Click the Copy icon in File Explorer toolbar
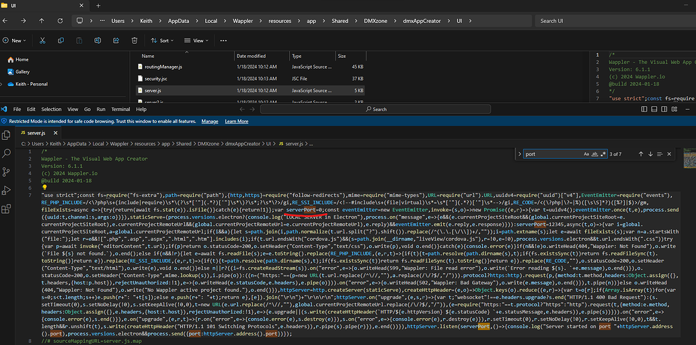This screenshot has width=696, height=345. tap(61, 40)
